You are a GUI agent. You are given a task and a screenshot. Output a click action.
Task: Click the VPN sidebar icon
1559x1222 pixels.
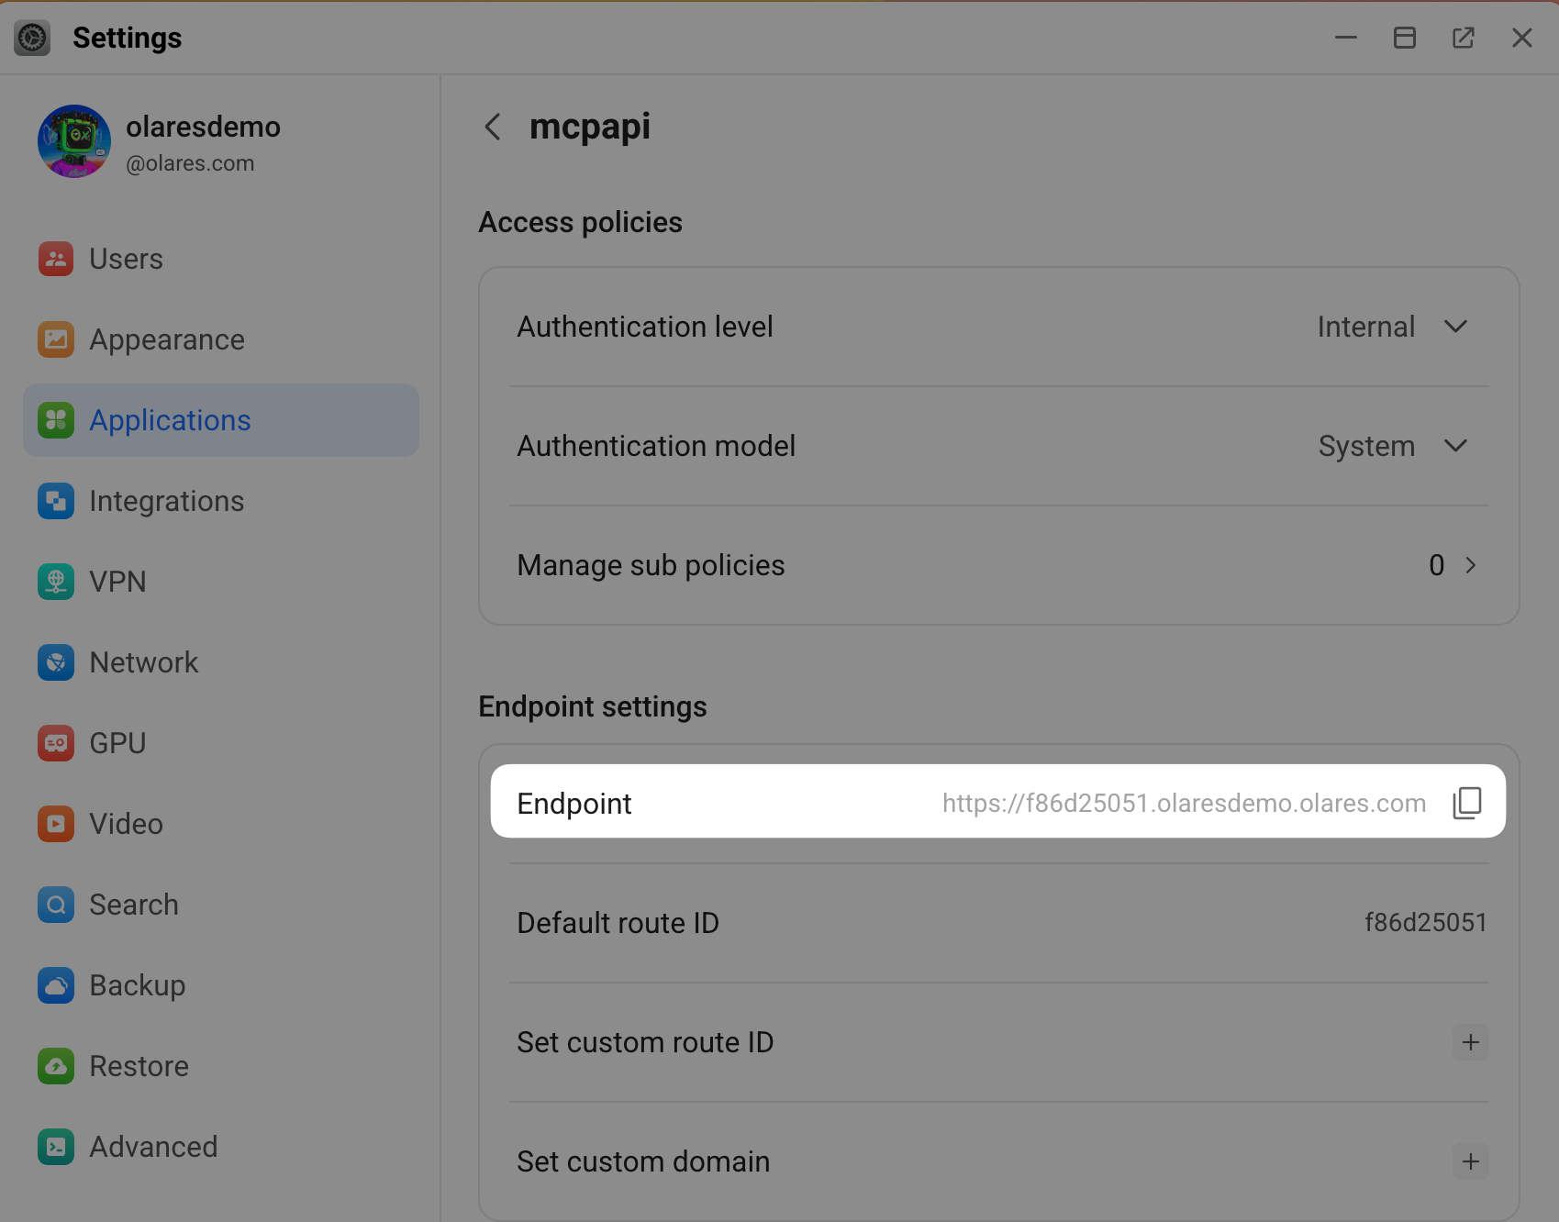pyautogui.click(x=56, y=582)
